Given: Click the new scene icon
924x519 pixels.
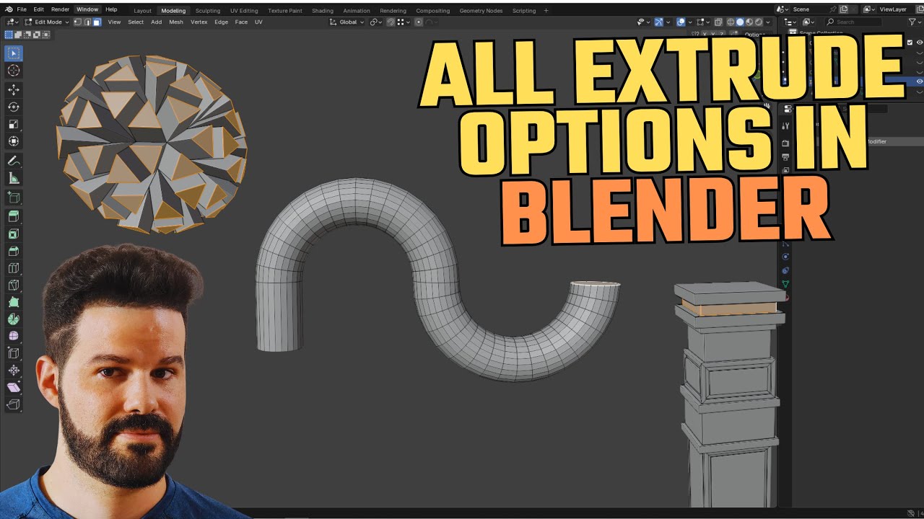Looking at the screenshot, I should 843,9.
